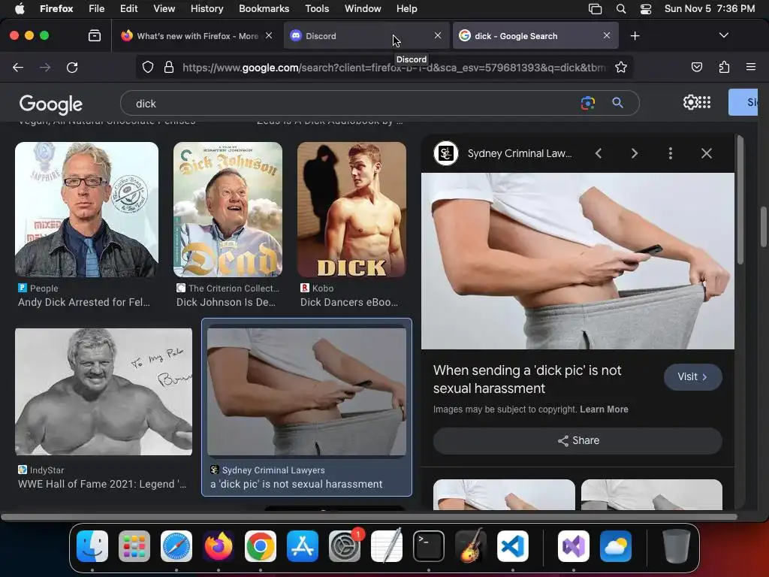
Task: Open the App Store from the dock
Action: coord(303,546)
